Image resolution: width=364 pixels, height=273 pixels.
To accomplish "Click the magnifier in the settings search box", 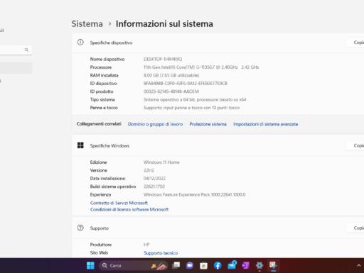I will (x=26, y=50).
